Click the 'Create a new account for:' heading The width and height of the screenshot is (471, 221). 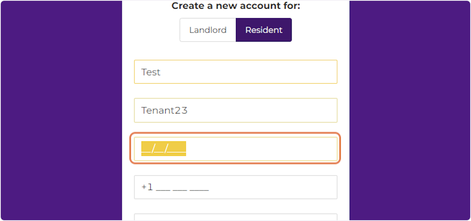coord(235,6)
